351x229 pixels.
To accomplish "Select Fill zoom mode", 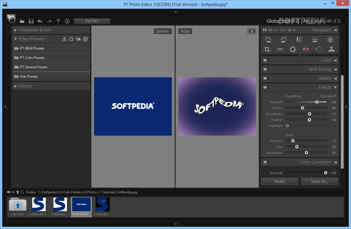I will (x=270, y=30).
